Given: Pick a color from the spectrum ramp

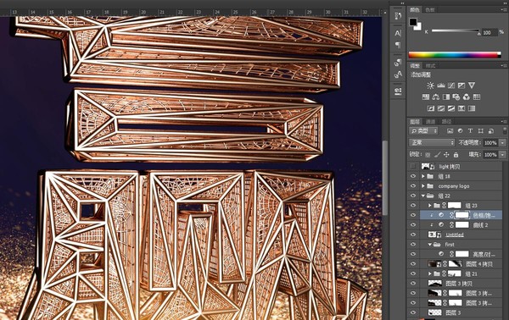Looking at the screenshot, I should tap(455, 55).
